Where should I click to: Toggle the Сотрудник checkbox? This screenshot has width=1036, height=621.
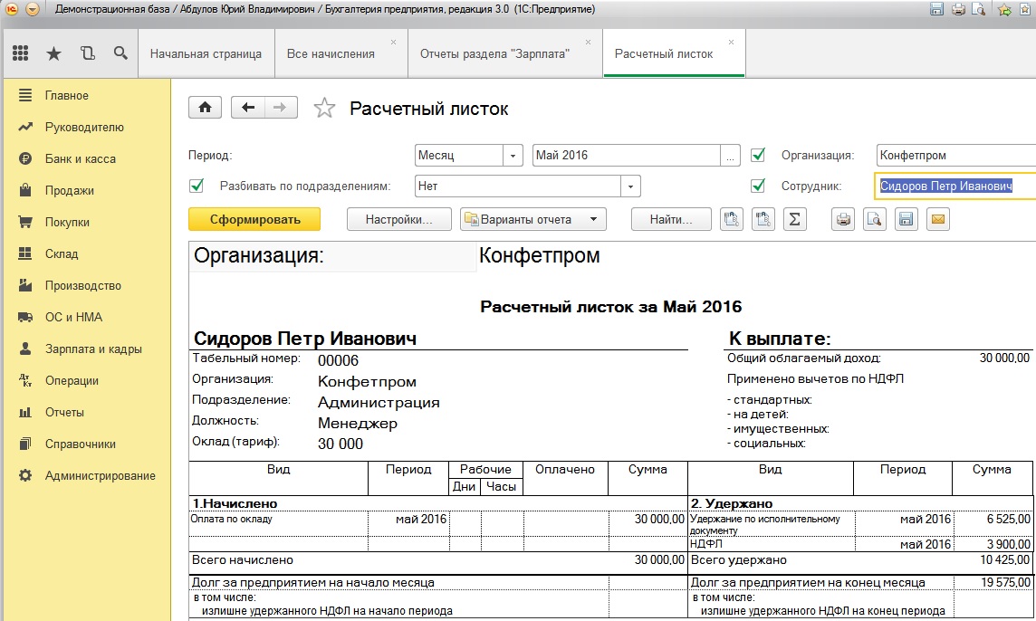point(758,186)
